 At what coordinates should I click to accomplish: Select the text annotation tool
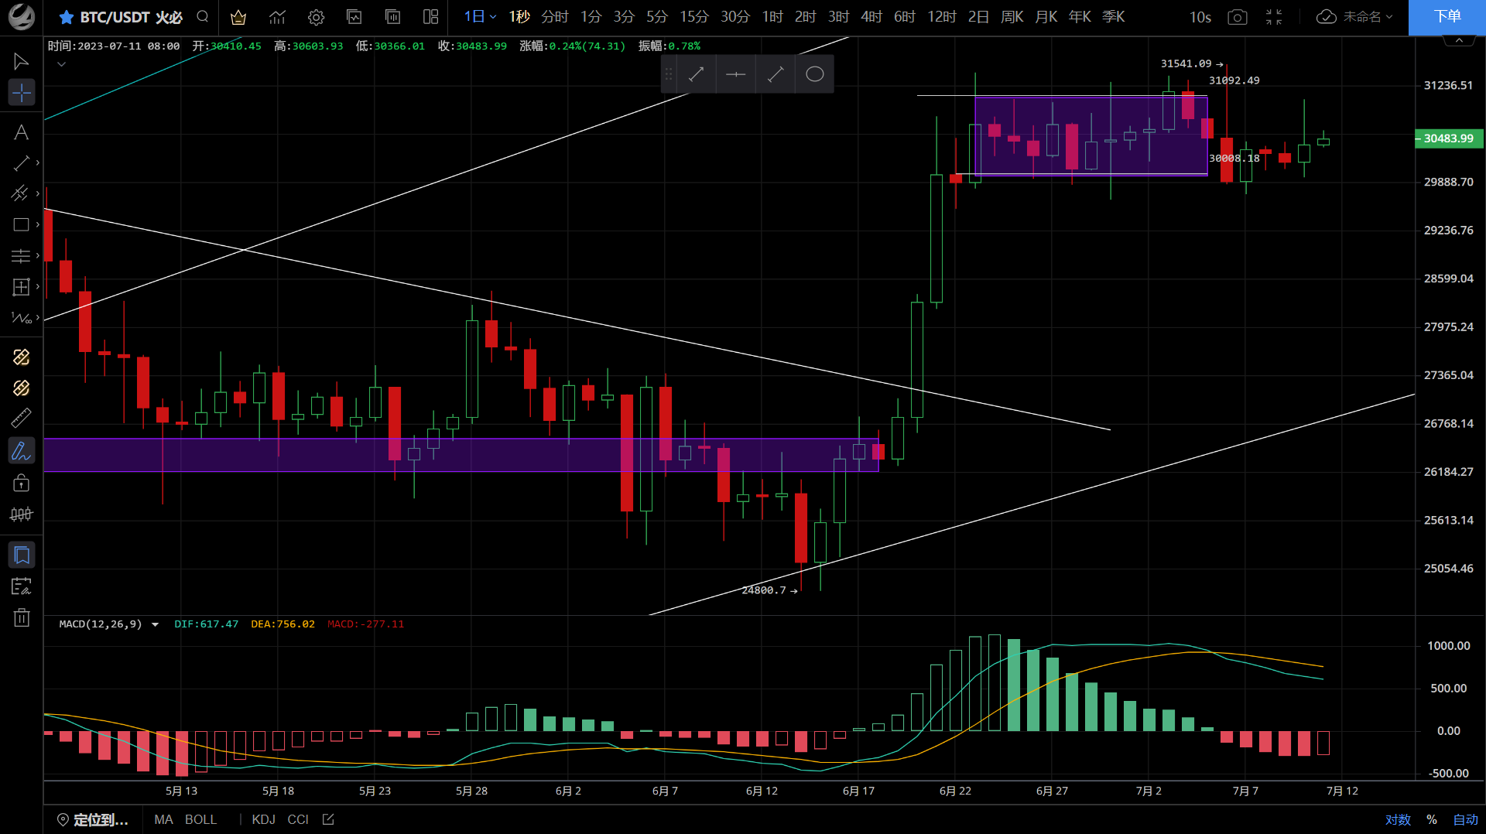pos(21,132)
